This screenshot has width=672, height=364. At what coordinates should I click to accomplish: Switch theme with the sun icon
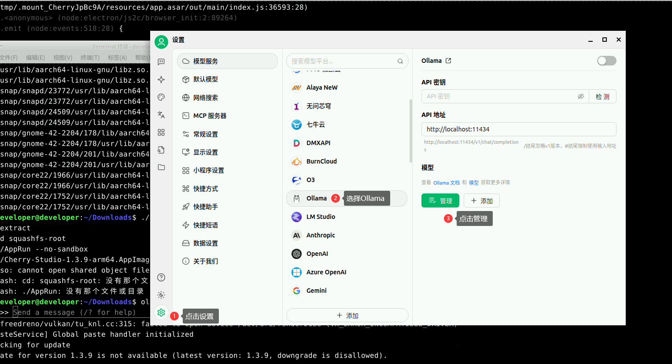[161, 295]
